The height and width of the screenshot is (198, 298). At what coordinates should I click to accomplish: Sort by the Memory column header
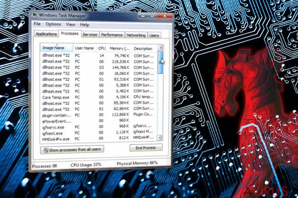(120, 48)
